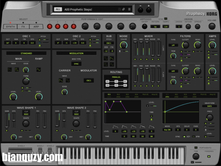This screenshot has height=166, width=221.
Task: Click the copy preset icon in the display
Action: click(x=124, y=9)
